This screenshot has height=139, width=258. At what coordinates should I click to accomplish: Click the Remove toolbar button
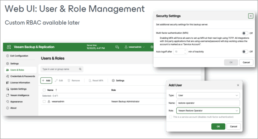[x=74, y=81]
